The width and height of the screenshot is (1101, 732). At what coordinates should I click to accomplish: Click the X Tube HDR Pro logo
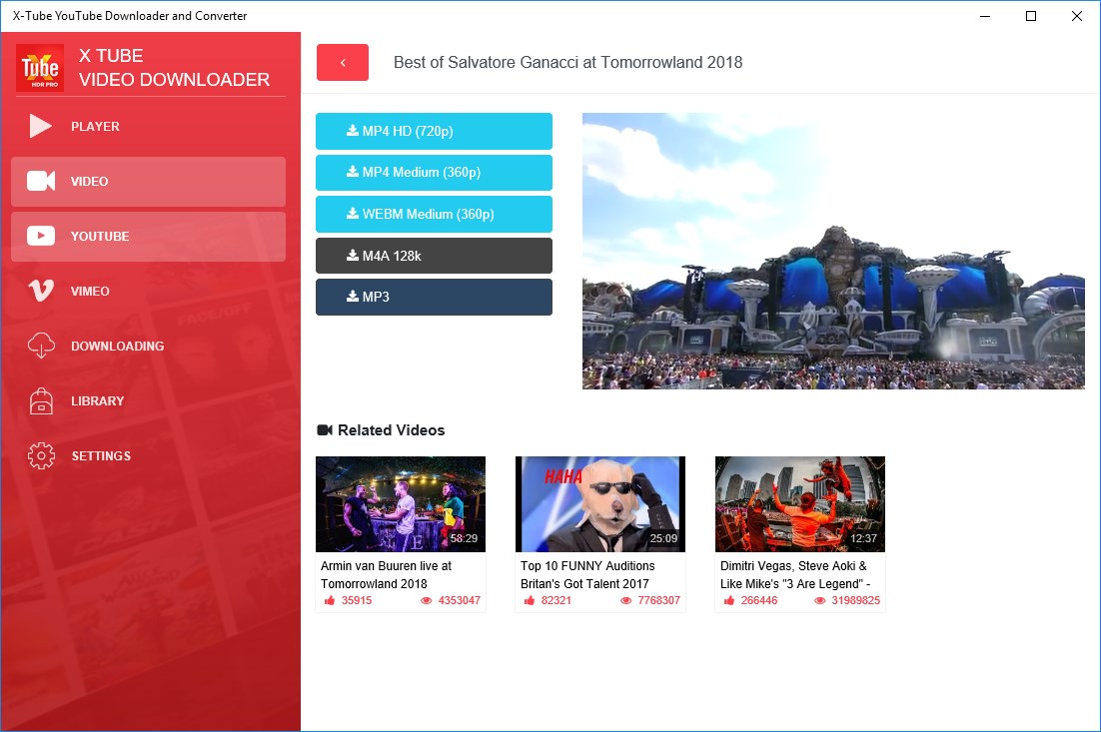[40, 68]
